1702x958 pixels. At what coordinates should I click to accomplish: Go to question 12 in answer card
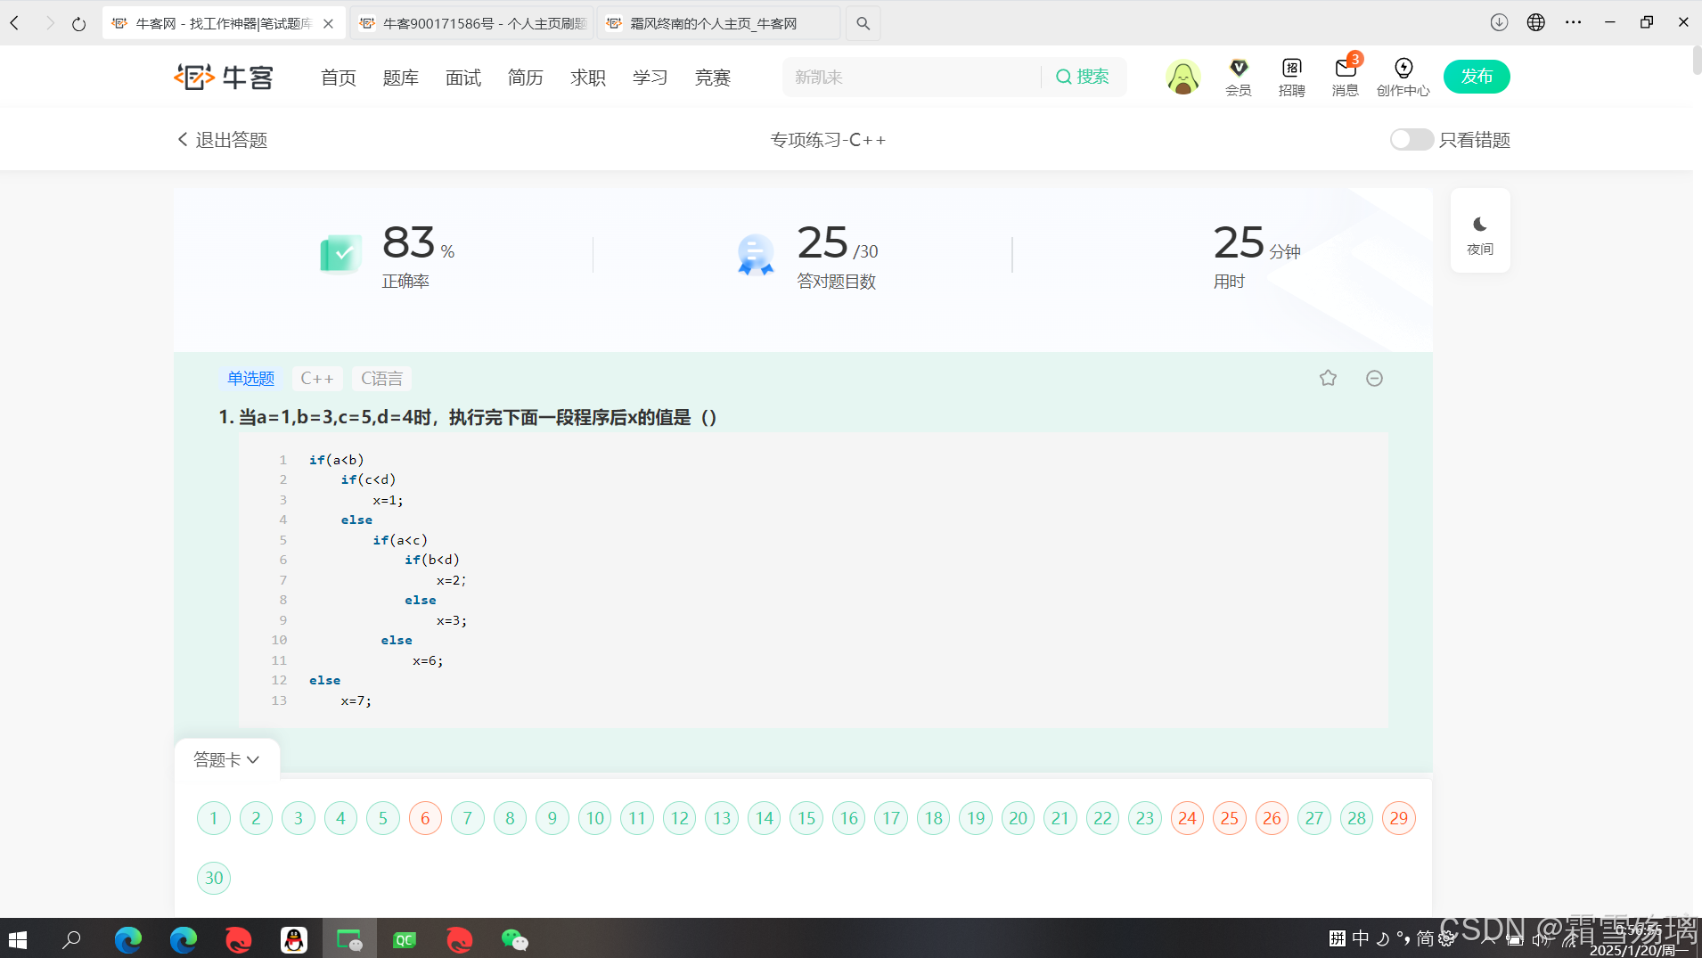(x=680, y=818)
